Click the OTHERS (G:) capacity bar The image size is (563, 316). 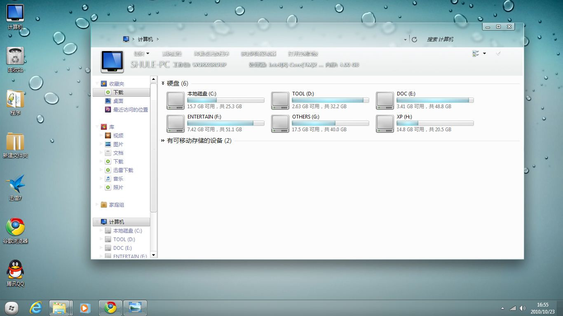330,123
